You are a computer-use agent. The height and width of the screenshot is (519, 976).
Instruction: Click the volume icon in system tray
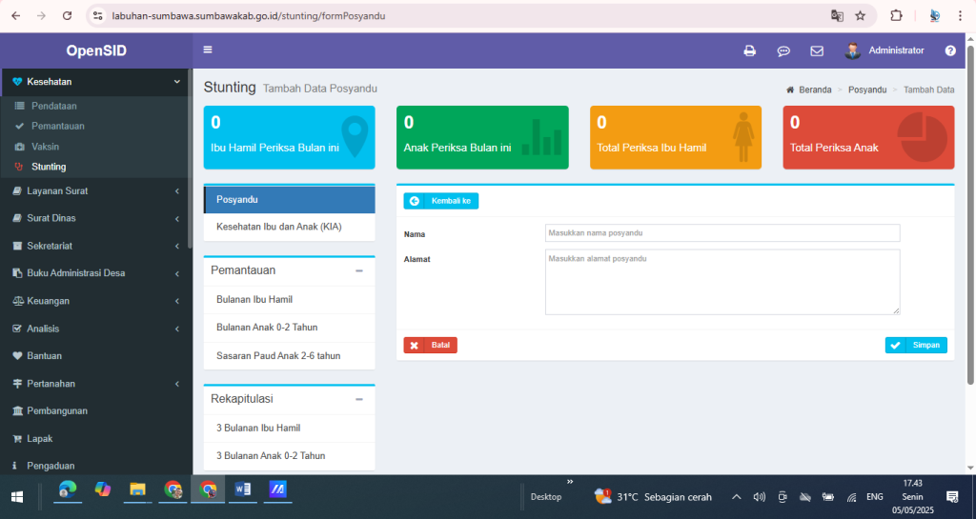pos(759,497)
